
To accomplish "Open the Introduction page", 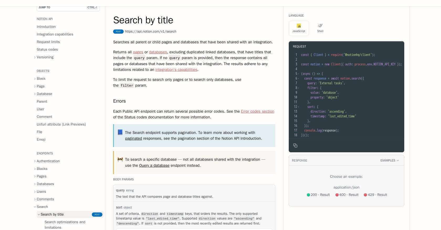I will (x=46, y=27).
